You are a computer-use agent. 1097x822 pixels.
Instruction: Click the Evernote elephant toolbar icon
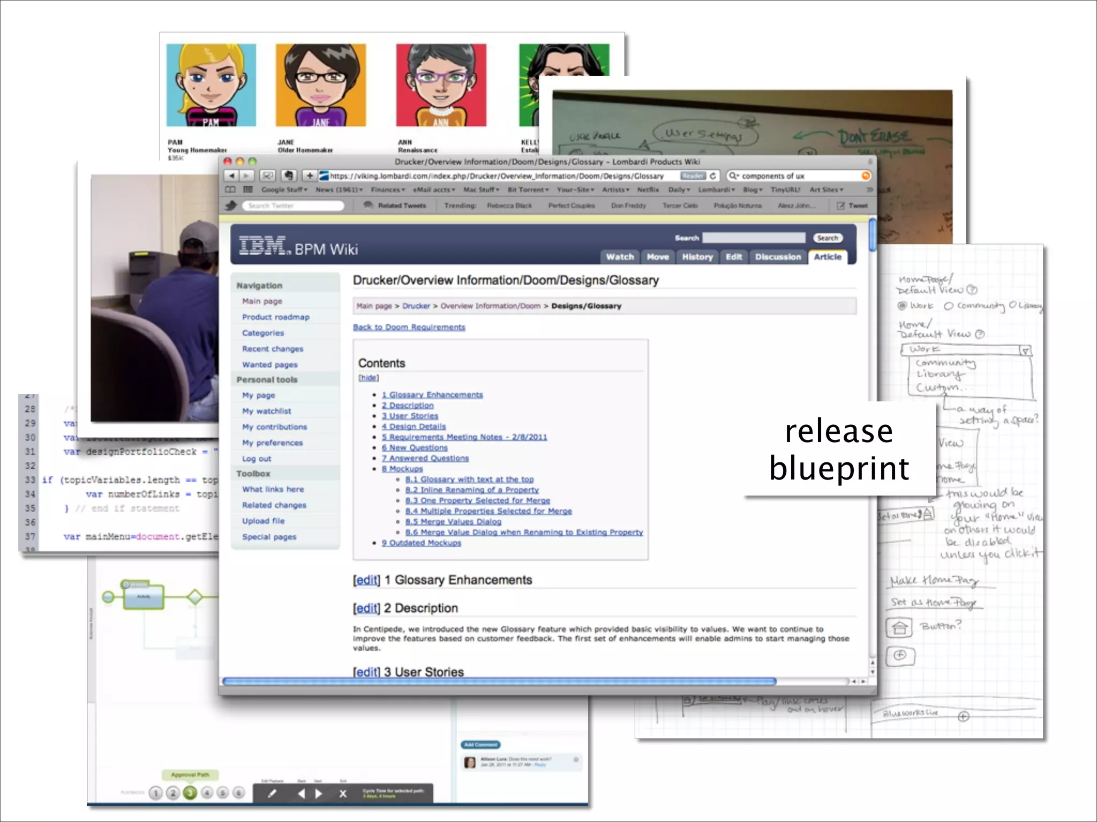click(x=289, y=176)
